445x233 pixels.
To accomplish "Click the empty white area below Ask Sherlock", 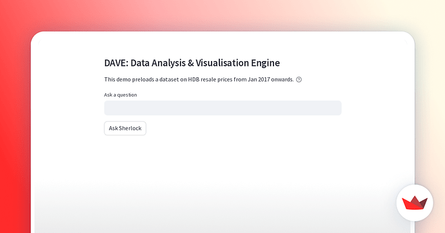I will pyautogui.click(x=222, y=164).
